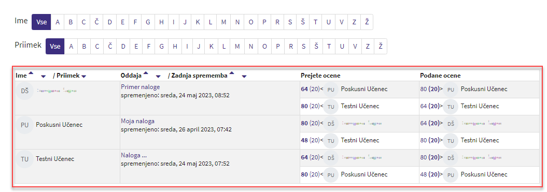Click TU avatar of Testni Učenec in name column

[24, 159]
